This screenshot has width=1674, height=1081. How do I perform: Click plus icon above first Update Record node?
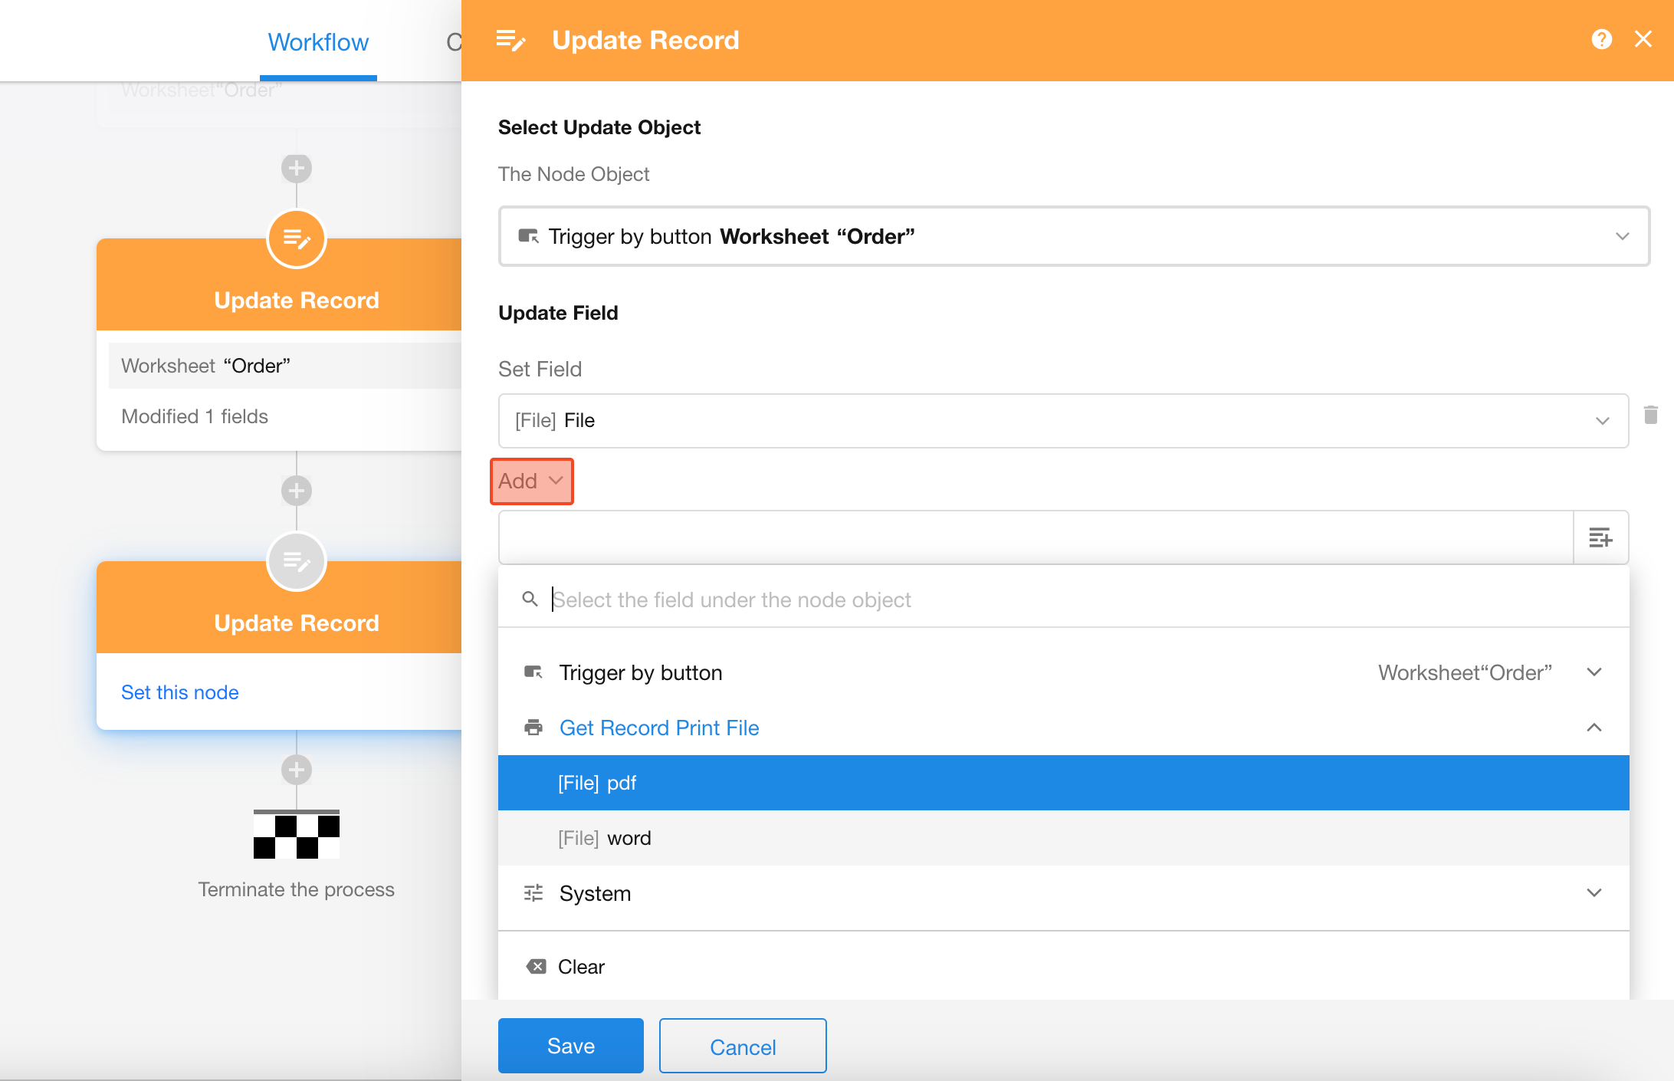tap(297, 169)
